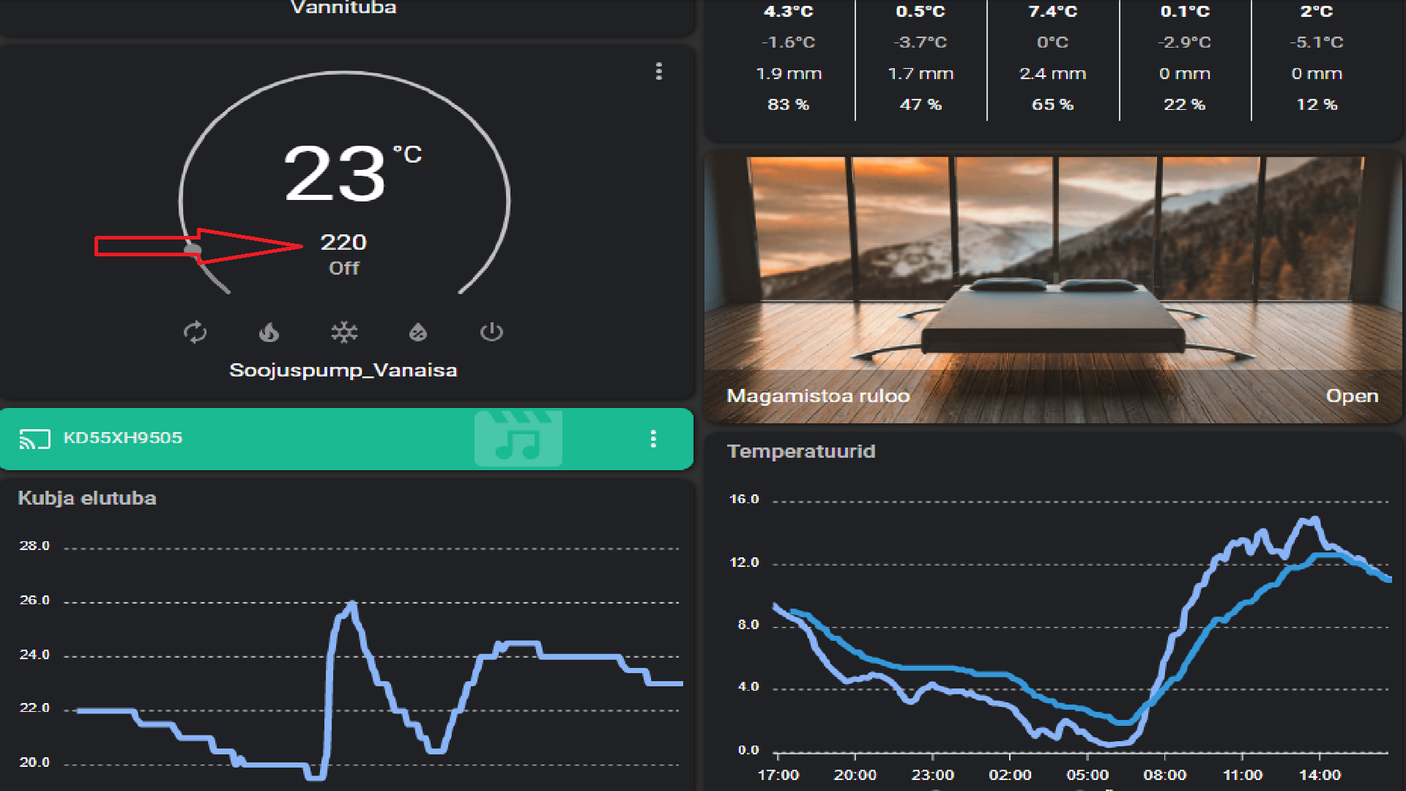Select the dry mode droplet icon
Image resolution: width=1406 pixels, height=791 pixels.
[x=418, y=332]
